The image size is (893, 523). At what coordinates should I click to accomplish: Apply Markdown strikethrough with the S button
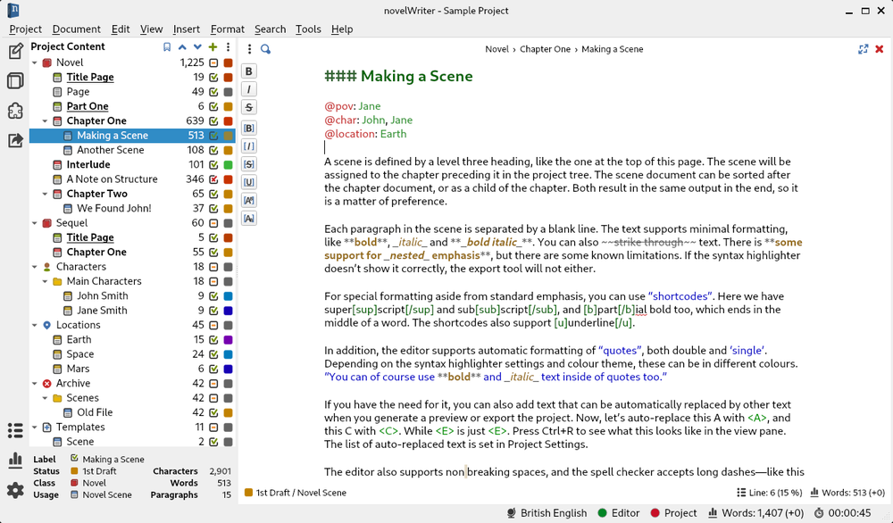pos(249,107)
